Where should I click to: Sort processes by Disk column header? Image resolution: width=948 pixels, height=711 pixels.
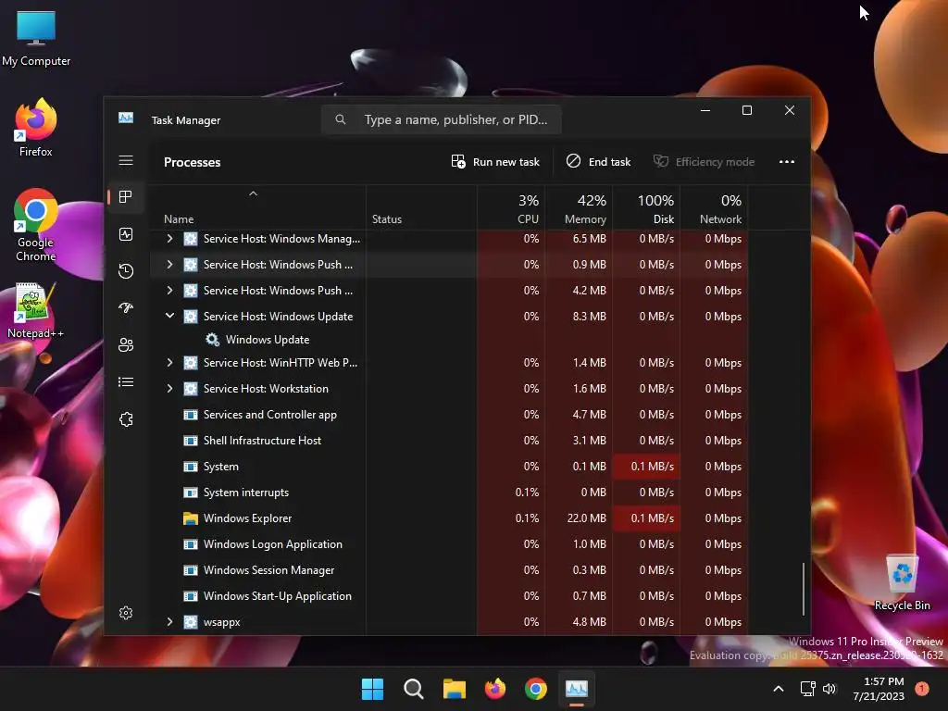coord(646,208)
